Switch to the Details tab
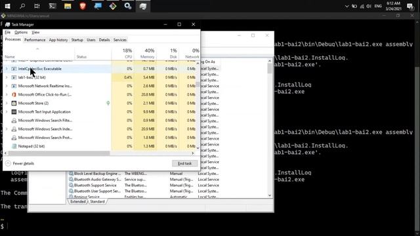The image size is (420, 236). point(104,40)
